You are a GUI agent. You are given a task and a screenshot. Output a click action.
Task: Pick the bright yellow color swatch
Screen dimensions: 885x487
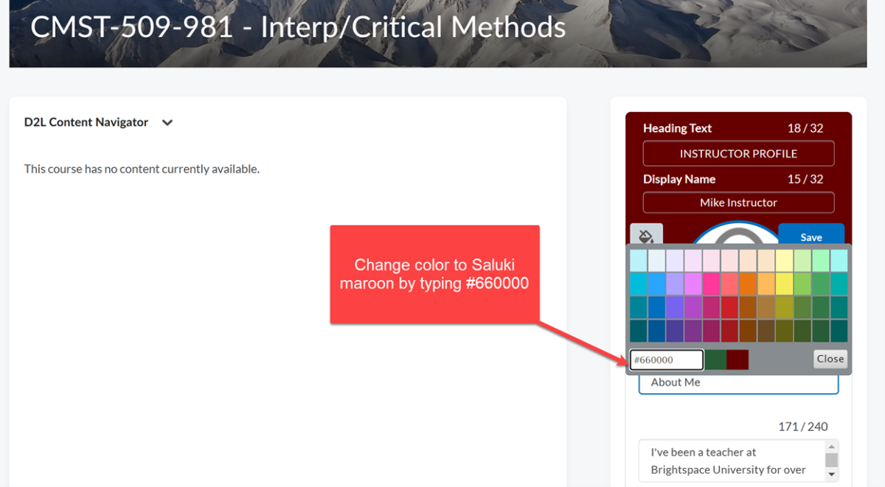783,283
